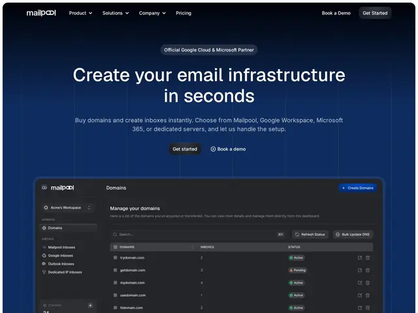Open Mailpool Inboxes in sidebar
Viewport: 418px width, 313px height.
[59, 247]
